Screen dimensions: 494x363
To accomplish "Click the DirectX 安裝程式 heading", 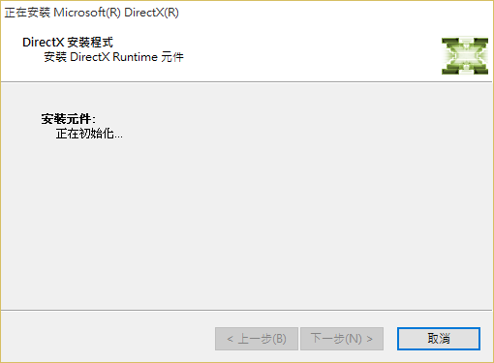I will click(68, 43).
